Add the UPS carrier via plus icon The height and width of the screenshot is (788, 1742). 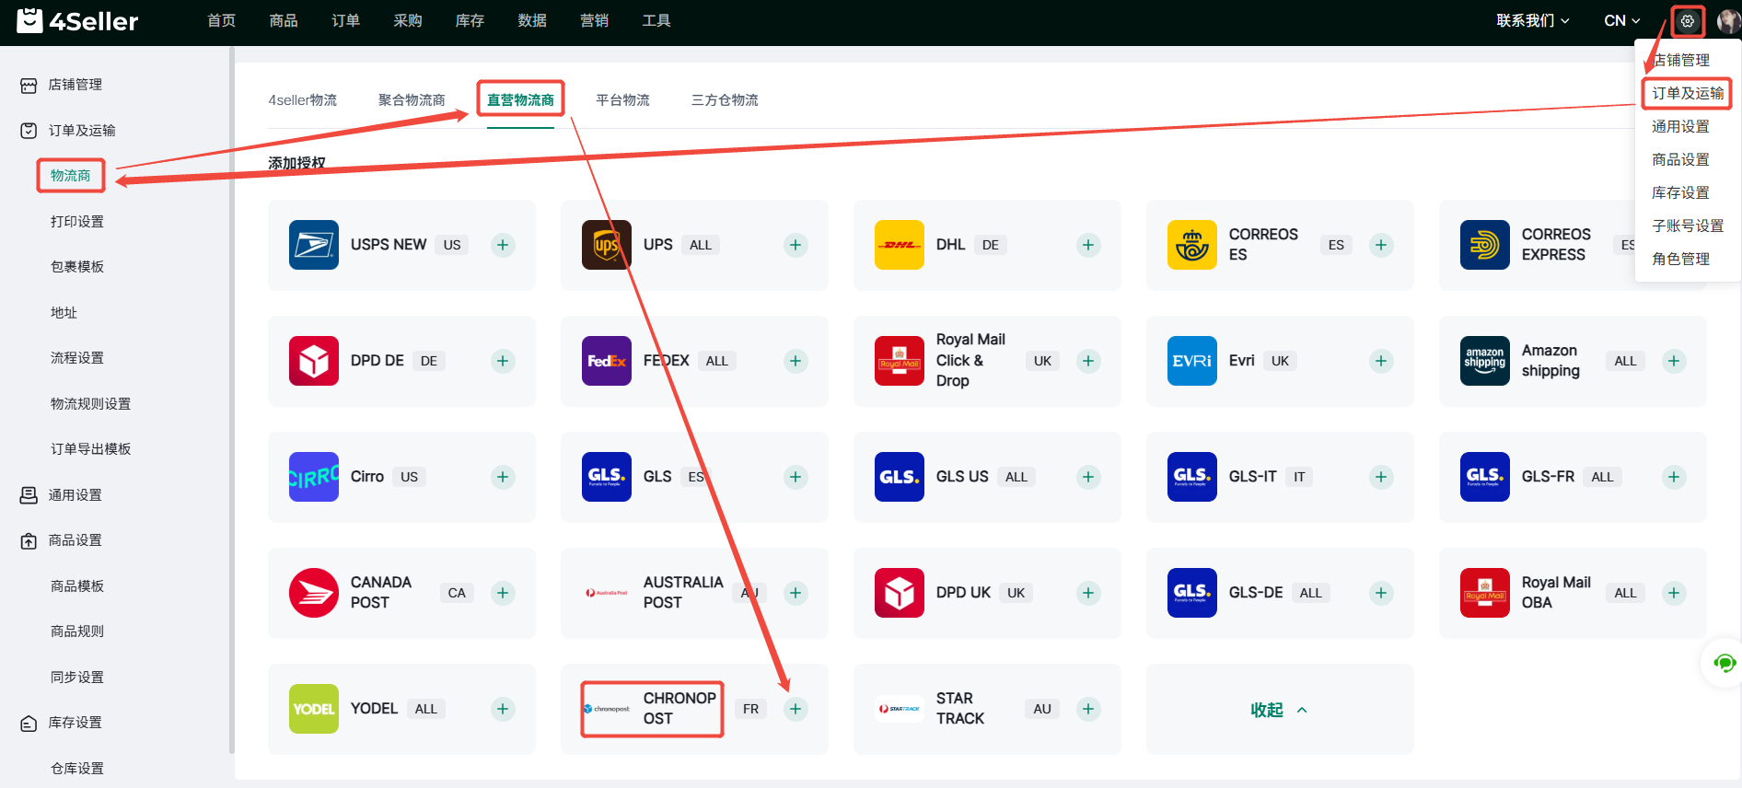pos(796,245)
